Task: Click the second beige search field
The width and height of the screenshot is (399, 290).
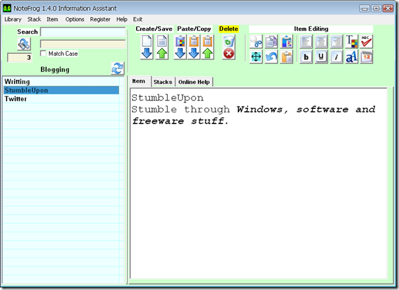Action: [x=83, y=44]
